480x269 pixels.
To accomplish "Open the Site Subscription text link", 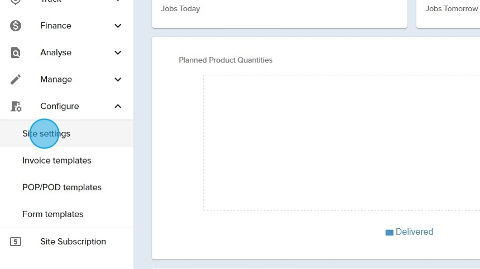I will click(73, 242).
